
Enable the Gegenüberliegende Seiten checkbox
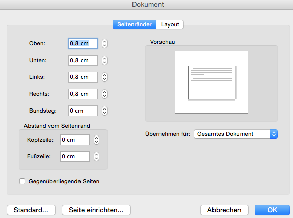[22, 181]
